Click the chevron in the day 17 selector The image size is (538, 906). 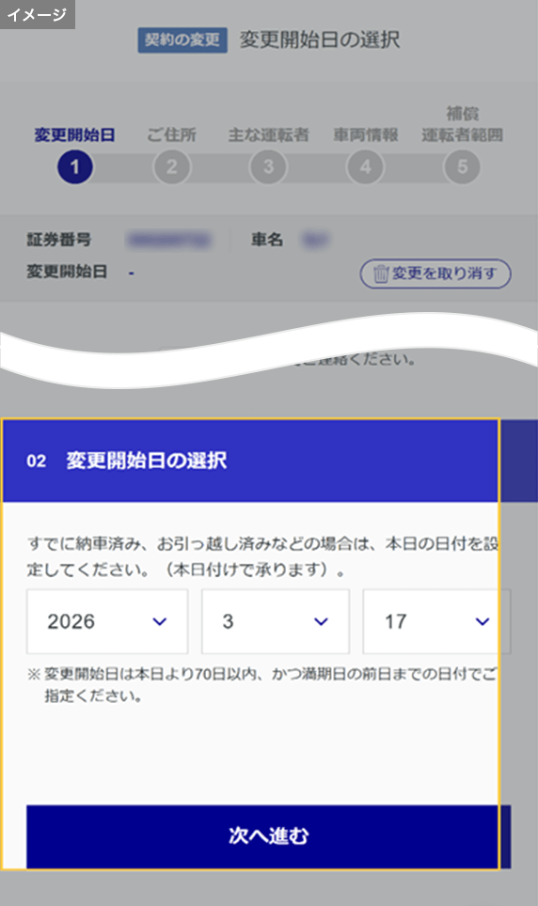point(483,622)
